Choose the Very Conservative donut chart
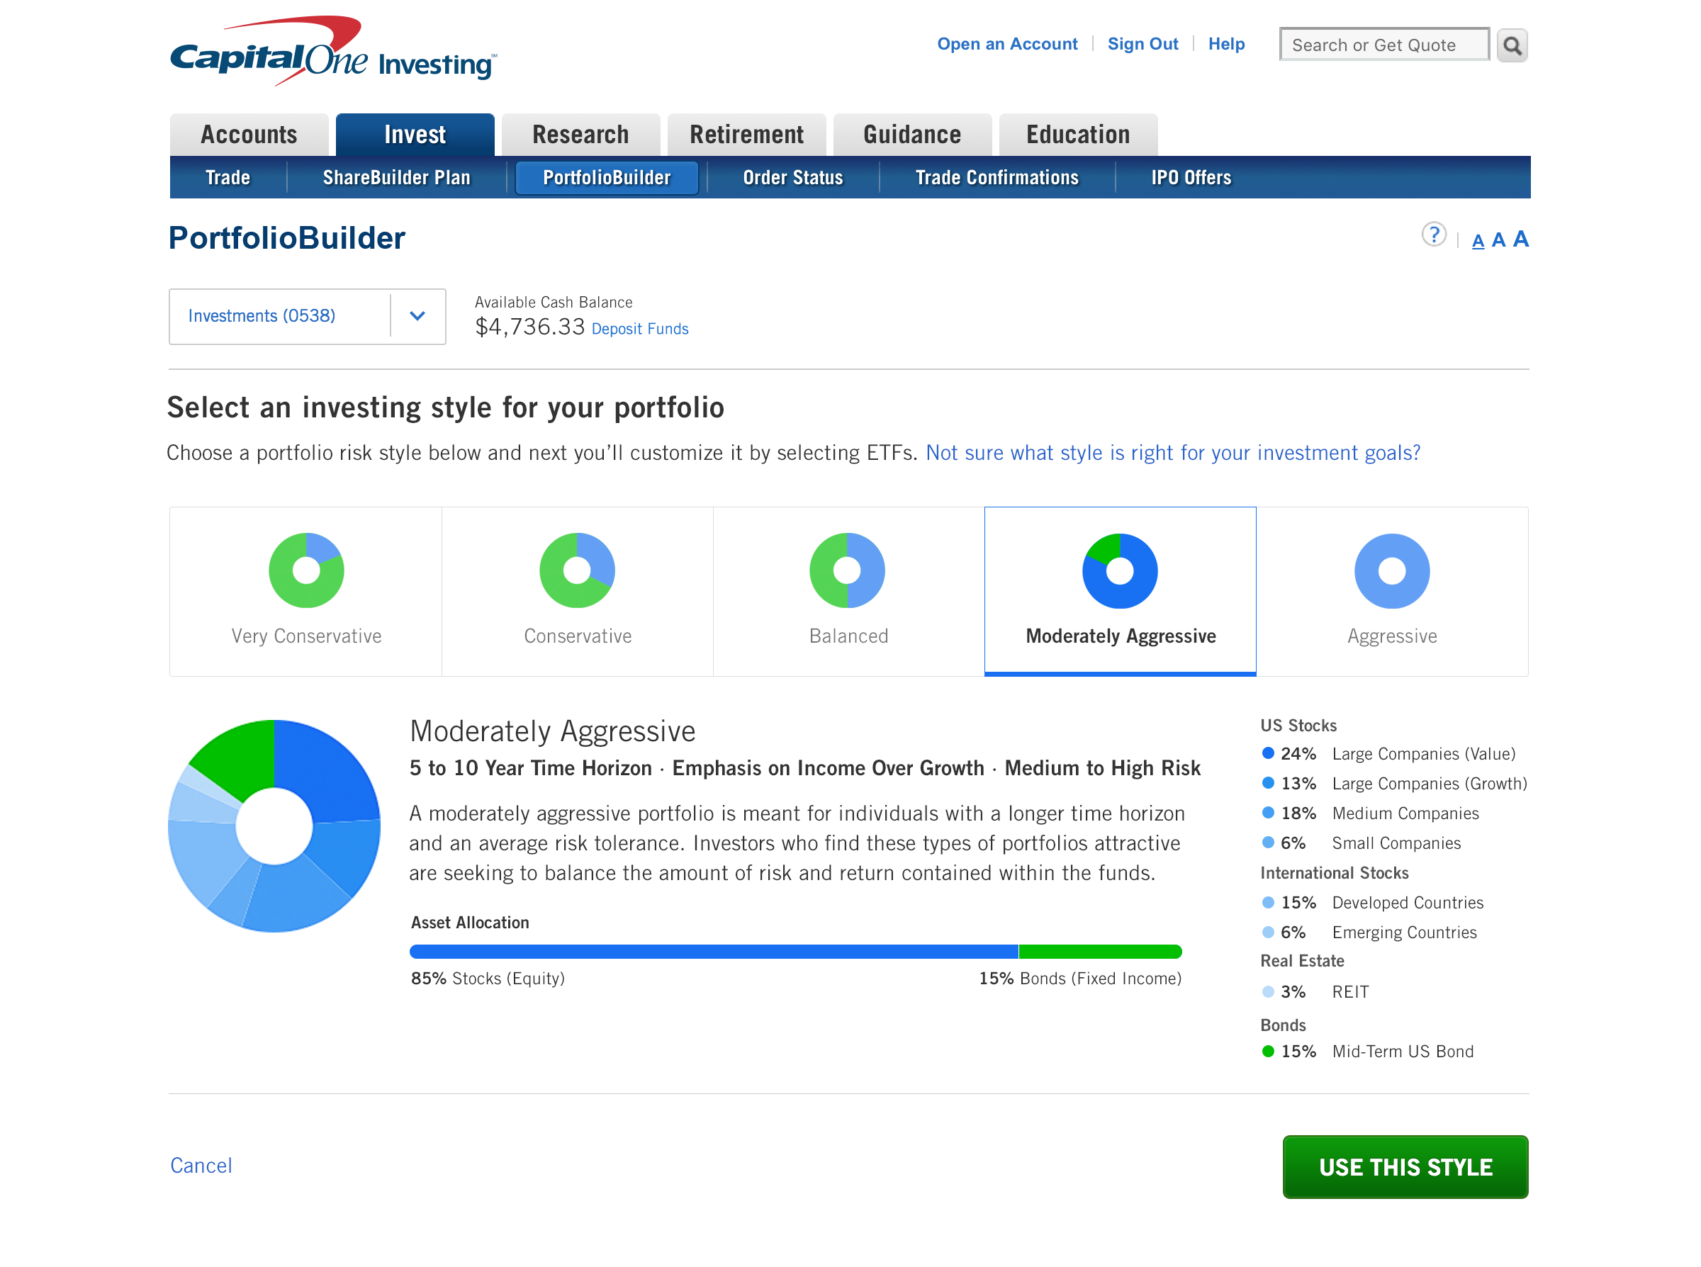1701x1267 pixels. click(306, 570)
